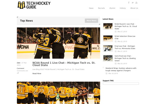Click the Top News heading
This screenshot has height=104, width=156.
tap(27, 21)
